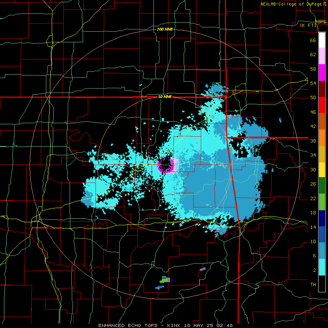
Task: Select the light pink legend swatch
Action: 322,56
